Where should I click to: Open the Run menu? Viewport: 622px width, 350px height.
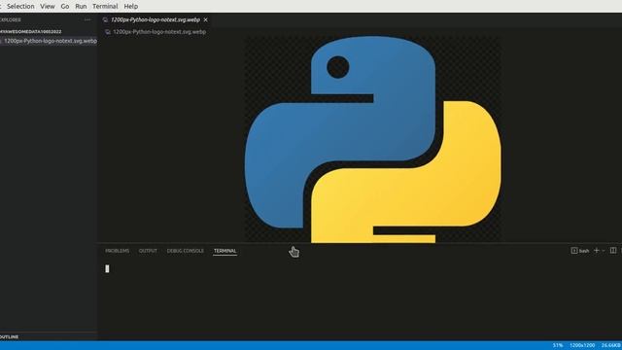[81, 7]
